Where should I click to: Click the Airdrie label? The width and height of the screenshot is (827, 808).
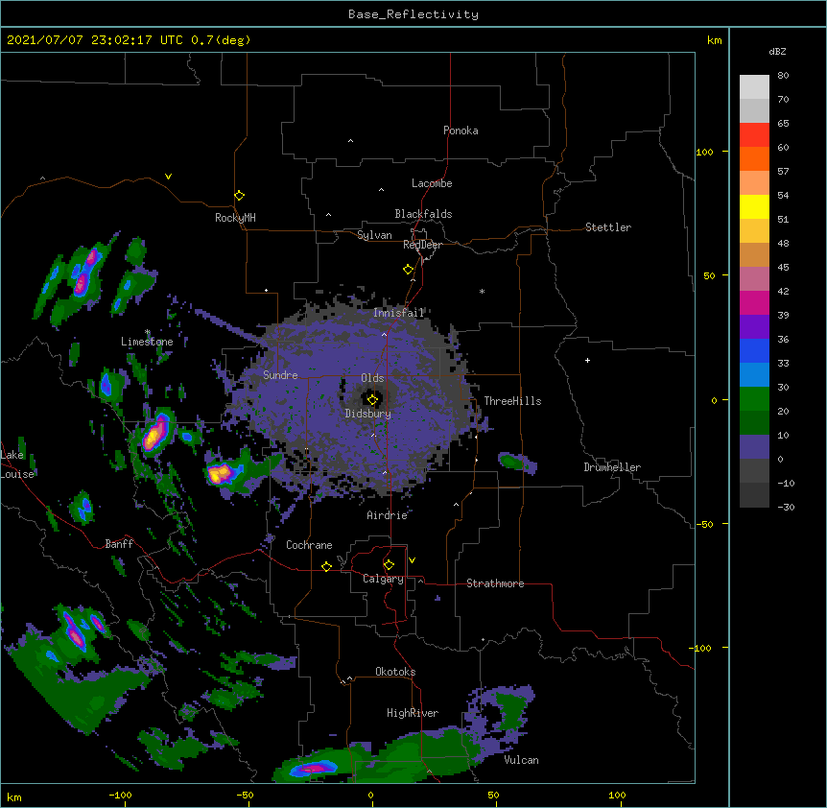(x=388, y=515)
